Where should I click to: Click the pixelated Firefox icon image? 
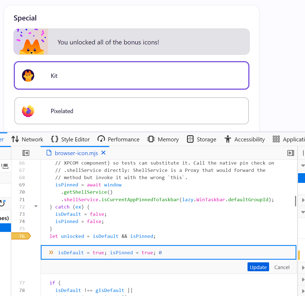(28, 111)
